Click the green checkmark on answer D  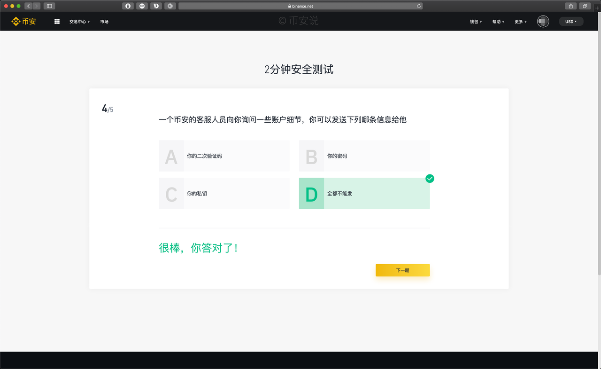[430, 179]
